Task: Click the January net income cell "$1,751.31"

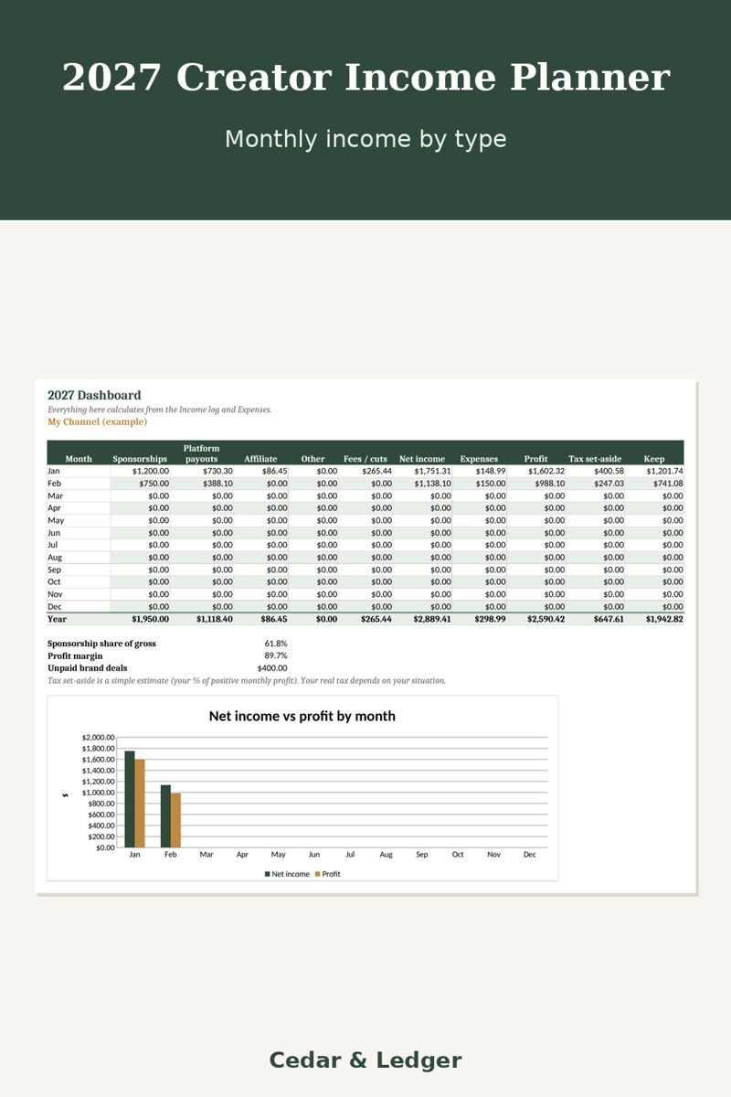Action: pyautogui.click(x=432, y=471)
